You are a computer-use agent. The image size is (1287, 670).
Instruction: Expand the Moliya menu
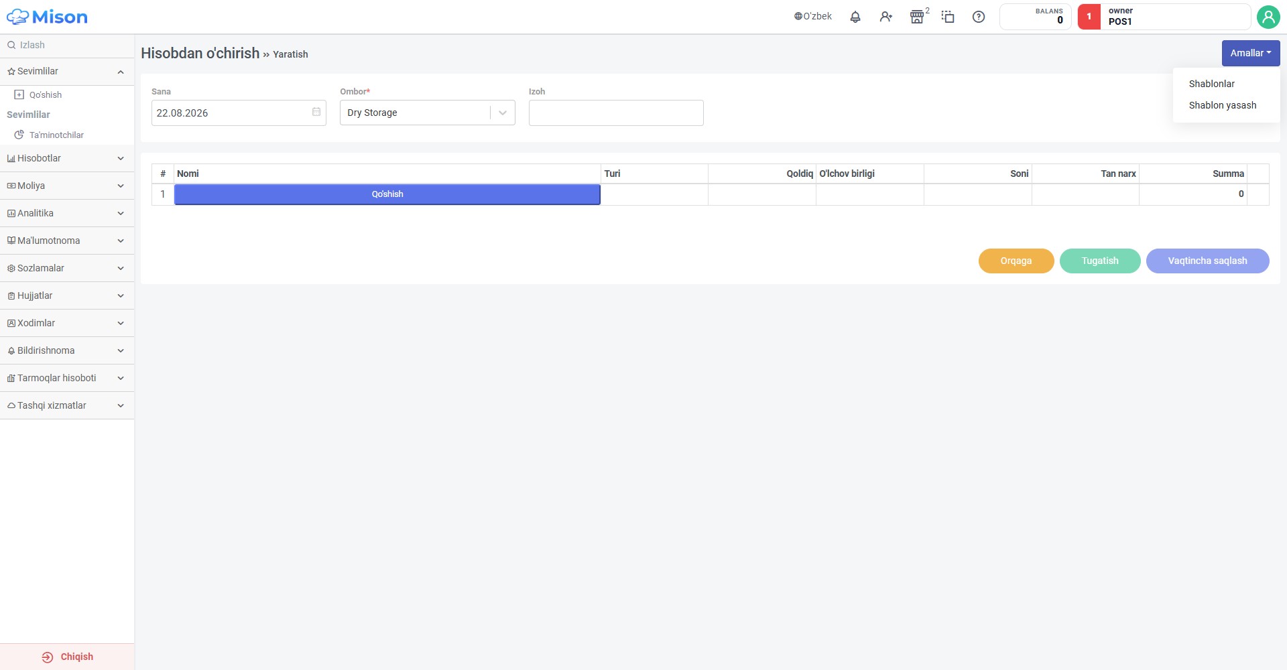click(67, 186)
